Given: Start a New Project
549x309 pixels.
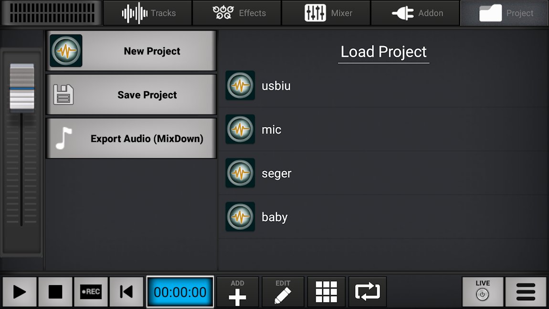Looking at the screenshot, I should pos(131,51).
